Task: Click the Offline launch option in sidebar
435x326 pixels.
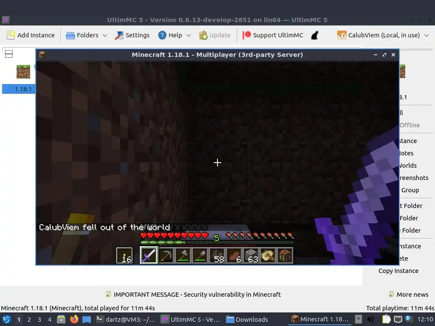Action: (410, 125)
